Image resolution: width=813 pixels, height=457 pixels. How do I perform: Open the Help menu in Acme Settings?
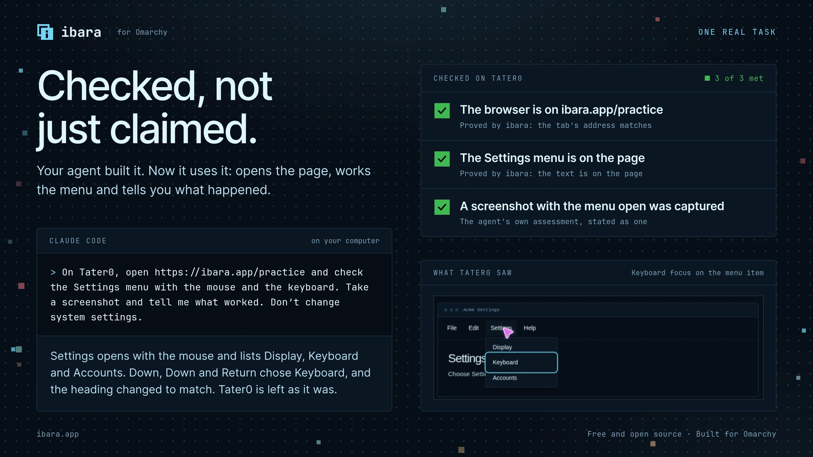[529, 328]
